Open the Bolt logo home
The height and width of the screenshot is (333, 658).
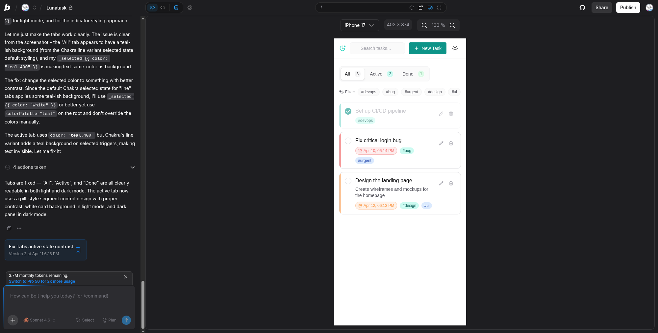pos(7,8)
